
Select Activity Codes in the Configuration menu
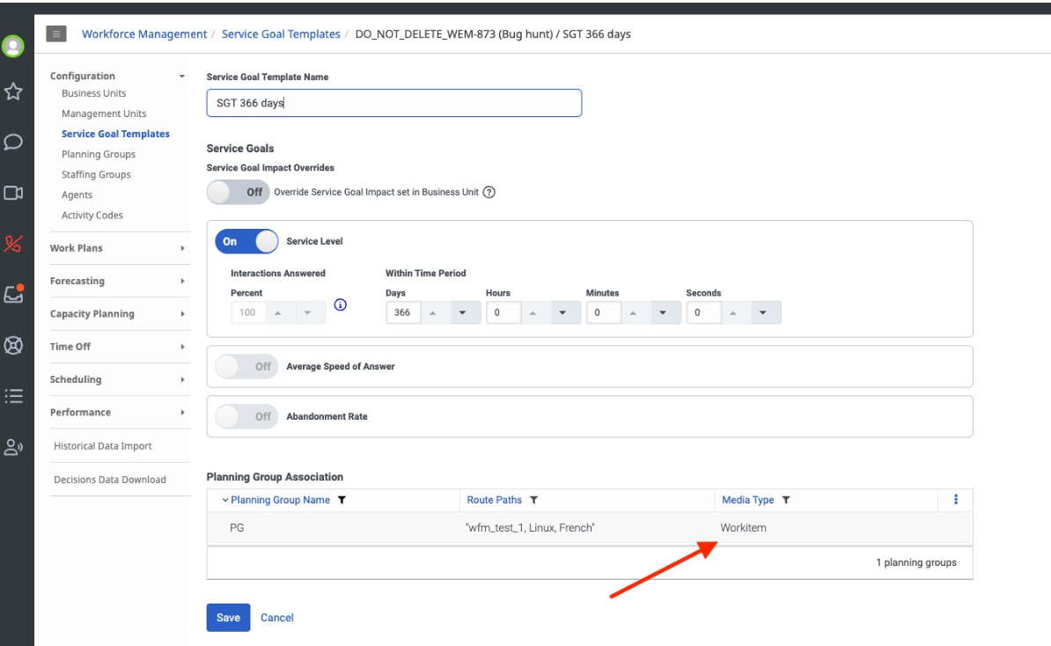tap(92, 216)
